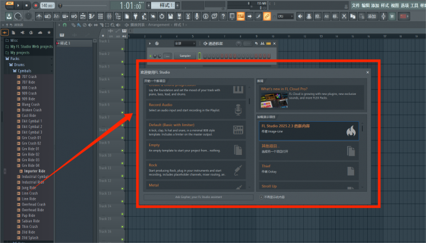Stop playback with the stop button

click(x=26, y=5)
